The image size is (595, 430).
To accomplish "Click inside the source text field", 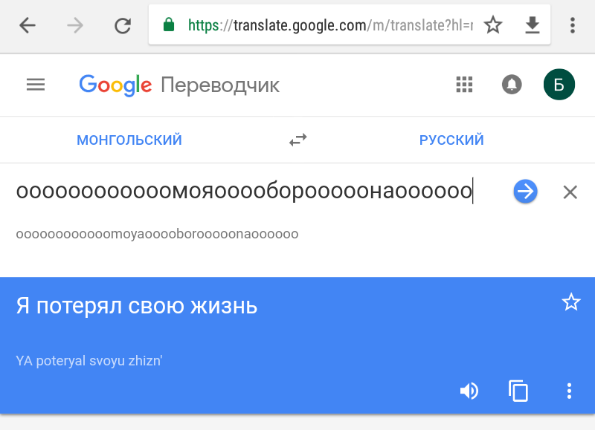I will pyautogui.click(x=245, y=192).
